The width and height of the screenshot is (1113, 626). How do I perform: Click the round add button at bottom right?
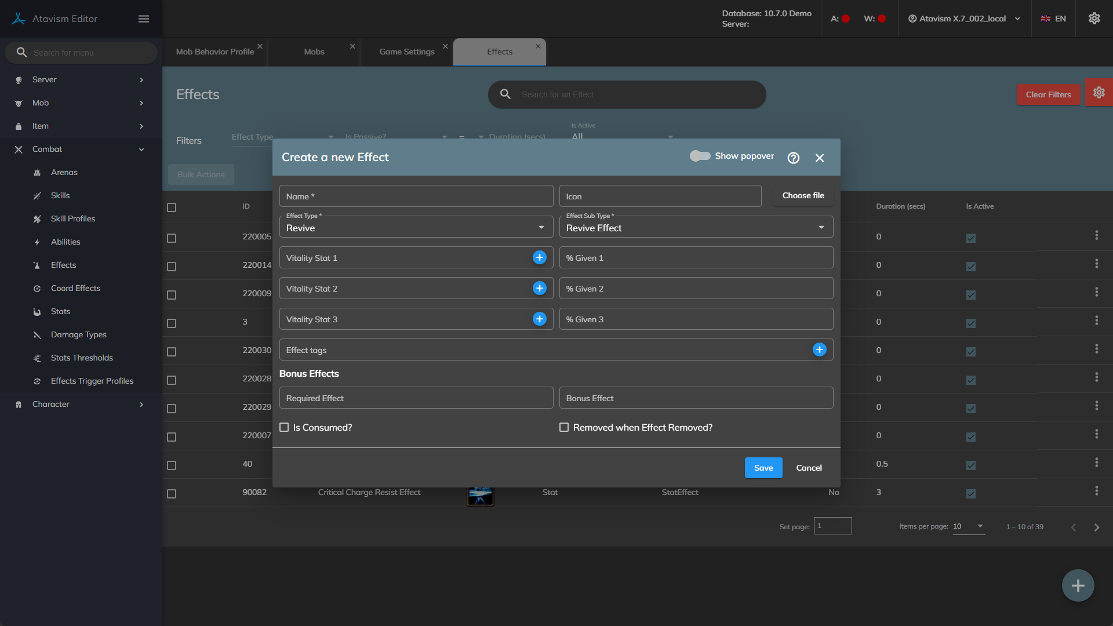click(1078, 585)
